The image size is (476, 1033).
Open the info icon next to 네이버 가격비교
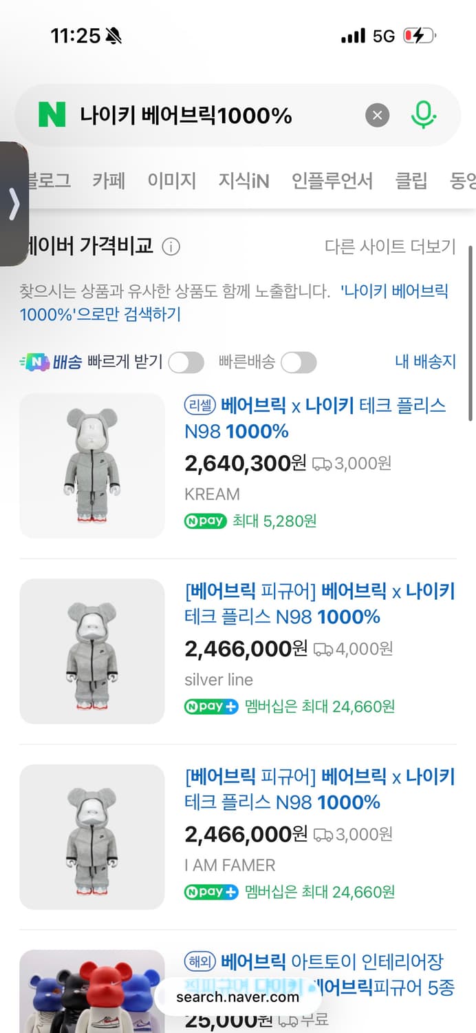coord(170,247)
